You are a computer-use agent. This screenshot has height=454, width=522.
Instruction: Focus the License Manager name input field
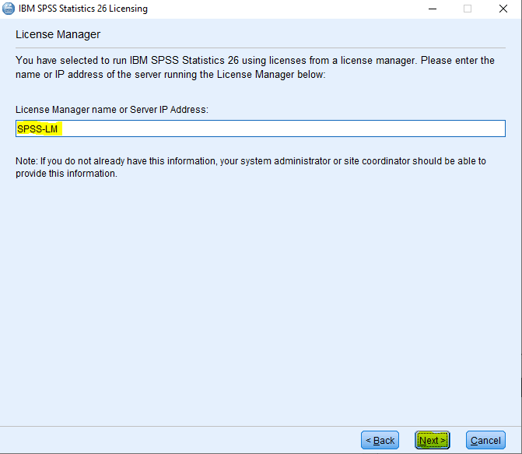point(261,128)
